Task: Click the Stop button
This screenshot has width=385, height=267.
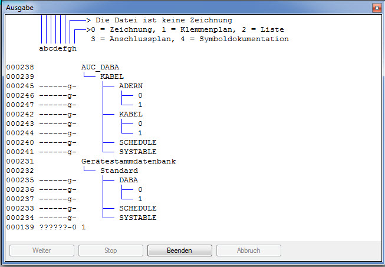Action: [x=111, y=251]
